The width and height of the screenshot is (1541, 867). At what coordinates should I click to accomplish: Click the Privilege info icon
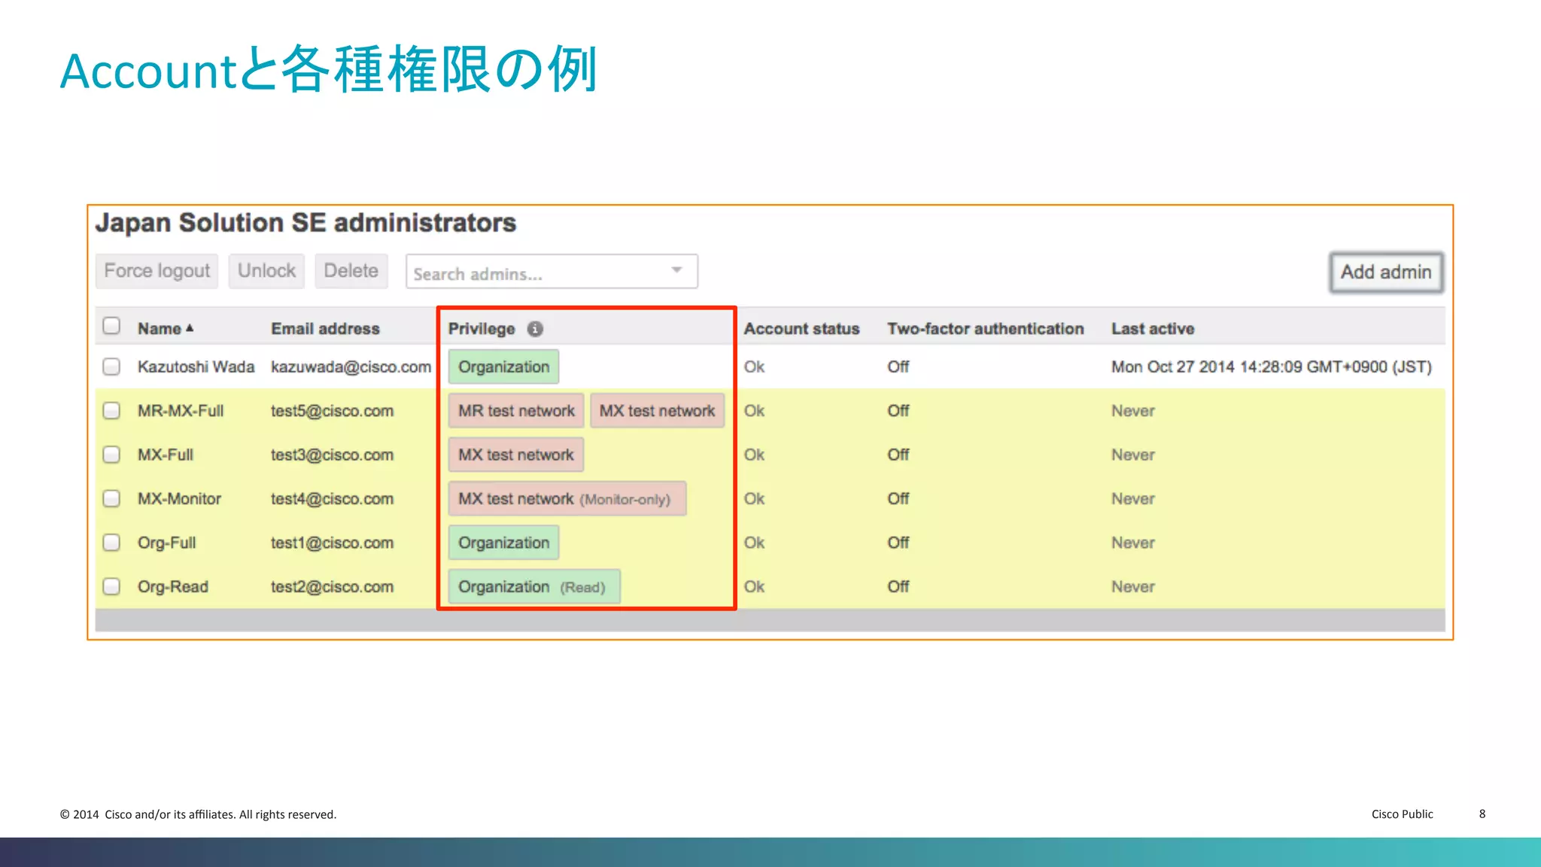click(x=535, y=329)
